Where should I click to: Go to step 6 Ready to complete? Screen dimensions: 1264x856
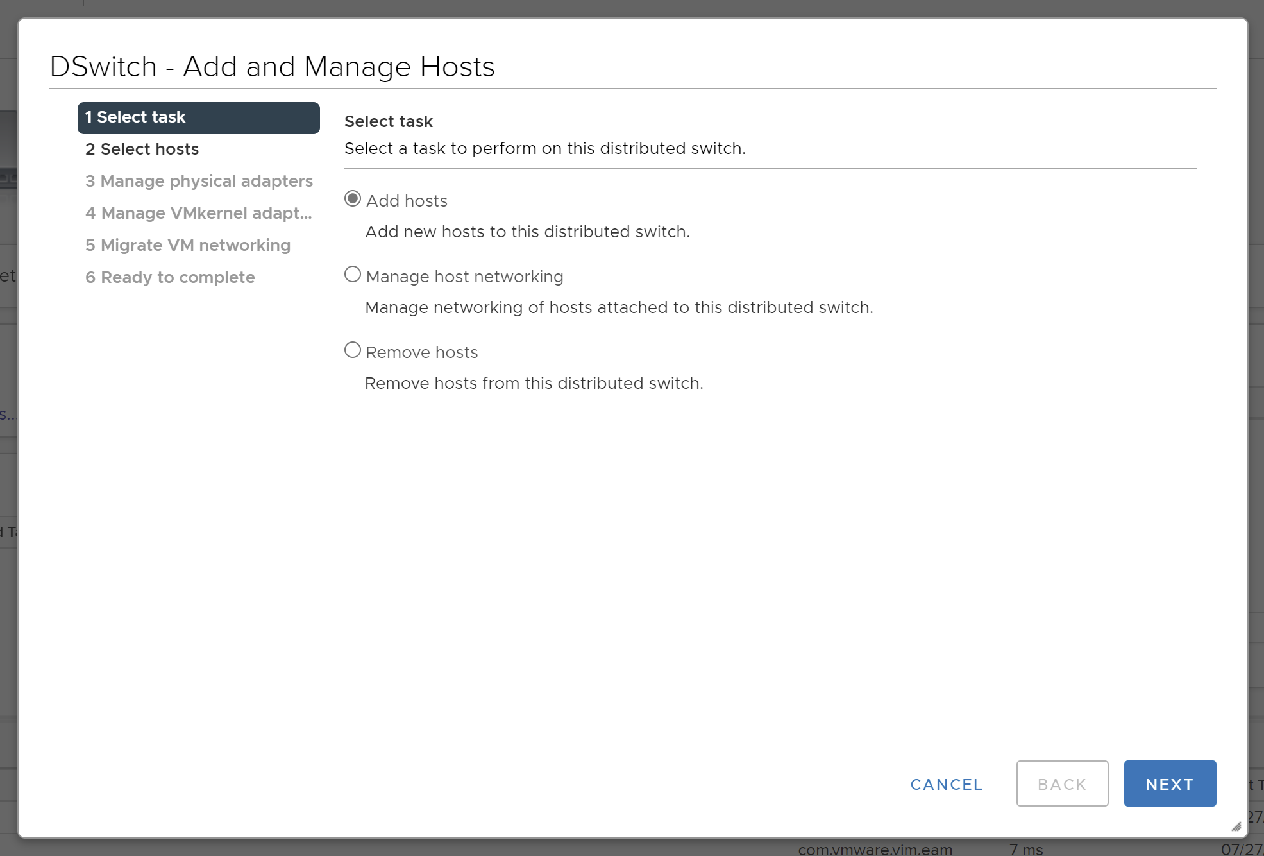170,278
